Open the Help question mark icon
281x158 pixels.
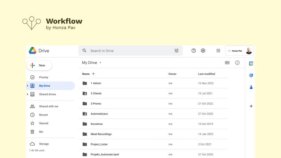pos(194,51)
